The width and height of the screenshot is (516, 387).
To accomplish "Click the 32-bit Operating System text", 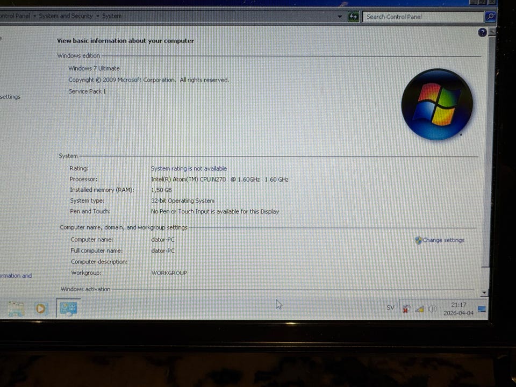I will click(x=183, y=200).
